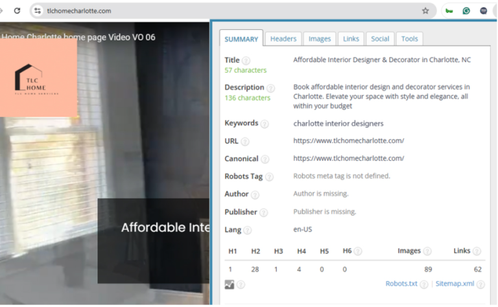Open the Grammarly extension icon
Image resolution: width=498 pixels, height=307 pixels.
(x=466, y=11)
